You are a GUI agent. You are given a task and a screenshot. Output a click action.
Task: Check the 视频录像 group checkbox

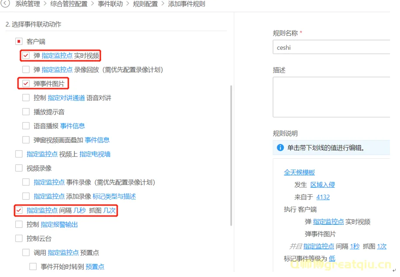tap(19, 168)
